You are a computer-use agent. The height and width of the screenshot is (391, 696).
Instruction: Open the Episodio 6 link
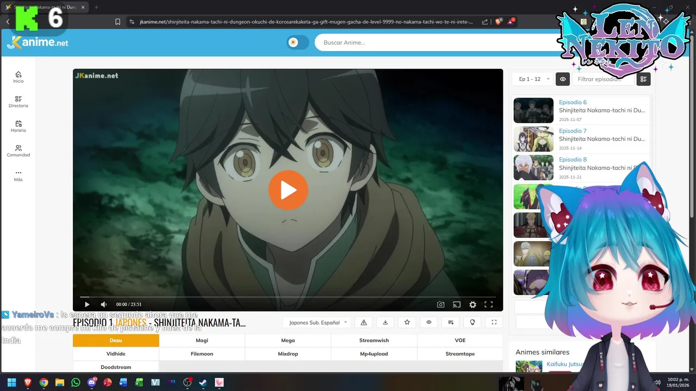pos(573,102)
